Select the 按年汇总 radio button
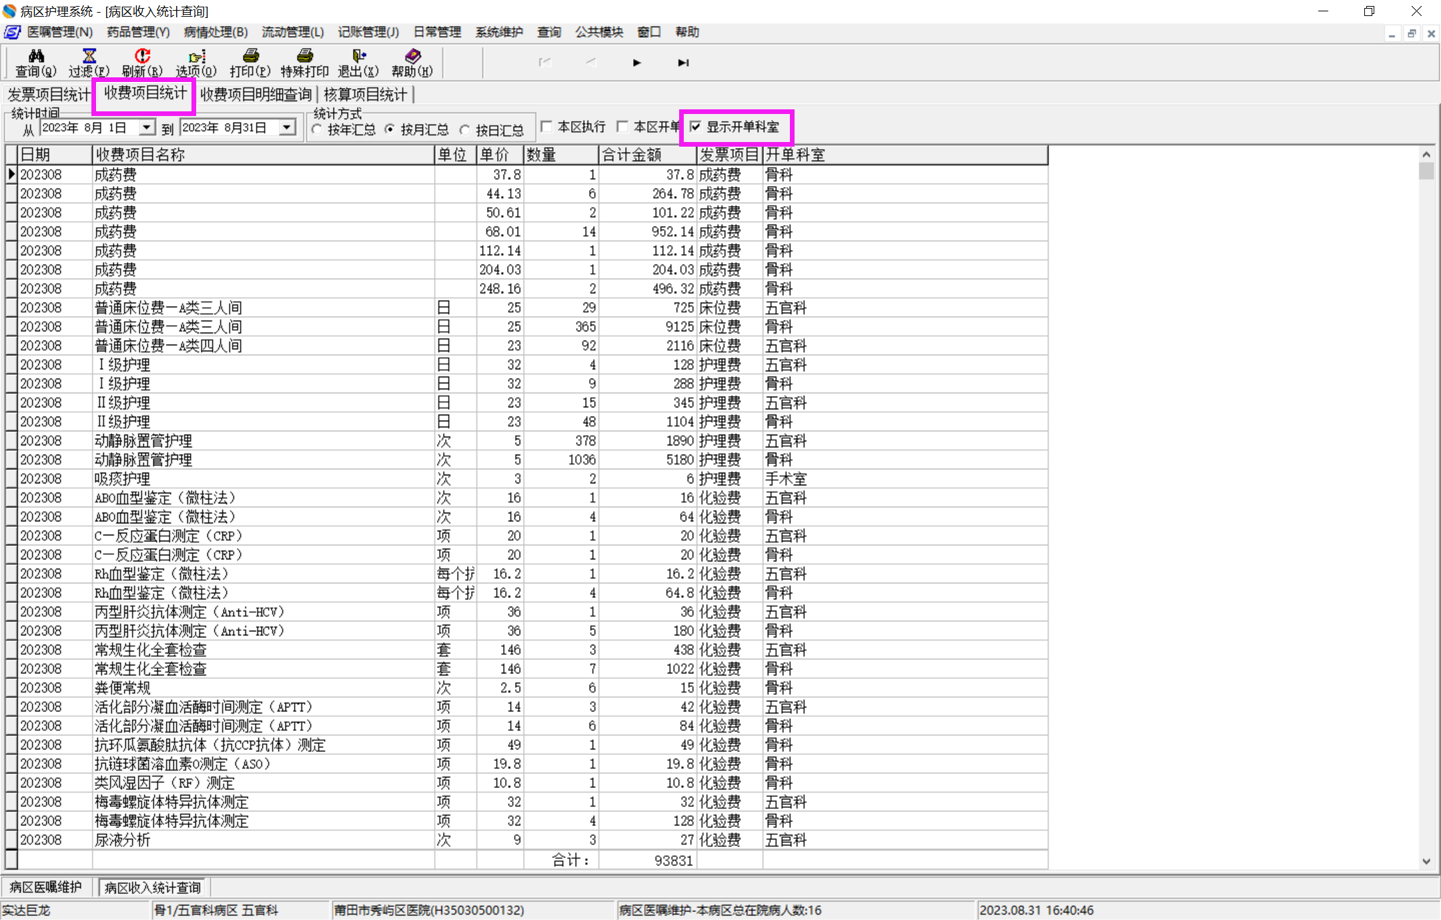The height and width of the screenshot is (920, 1441). pos(317,130)
